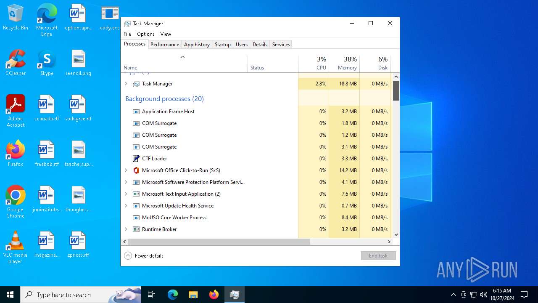538x303 pixels.
Task: Sort processes by Memory usage
Action: (x=344, y=64)
